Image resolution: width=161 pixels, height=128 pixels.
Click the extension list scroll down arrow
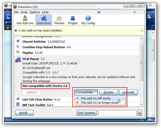tap(142, 105)
